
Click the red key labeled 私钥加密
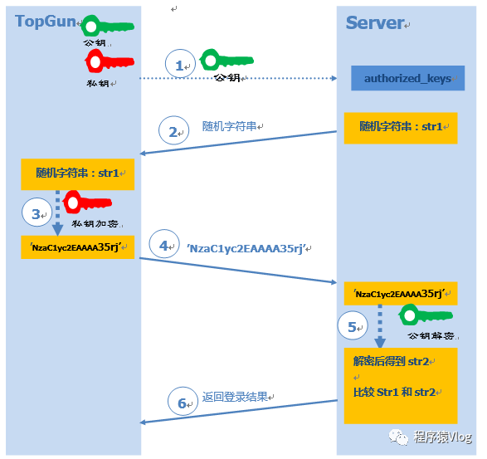pos(88,203)
